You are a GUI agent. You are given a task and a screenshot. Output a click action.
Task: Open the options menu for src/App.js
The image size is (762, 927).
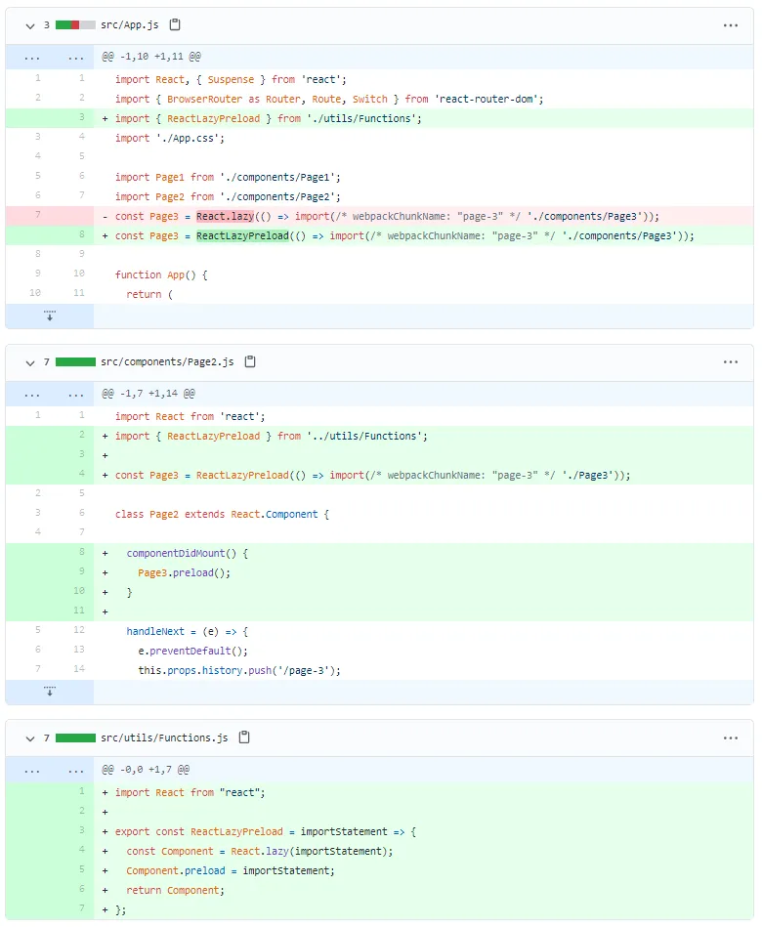pyautogui.click(x=730, y=25)
